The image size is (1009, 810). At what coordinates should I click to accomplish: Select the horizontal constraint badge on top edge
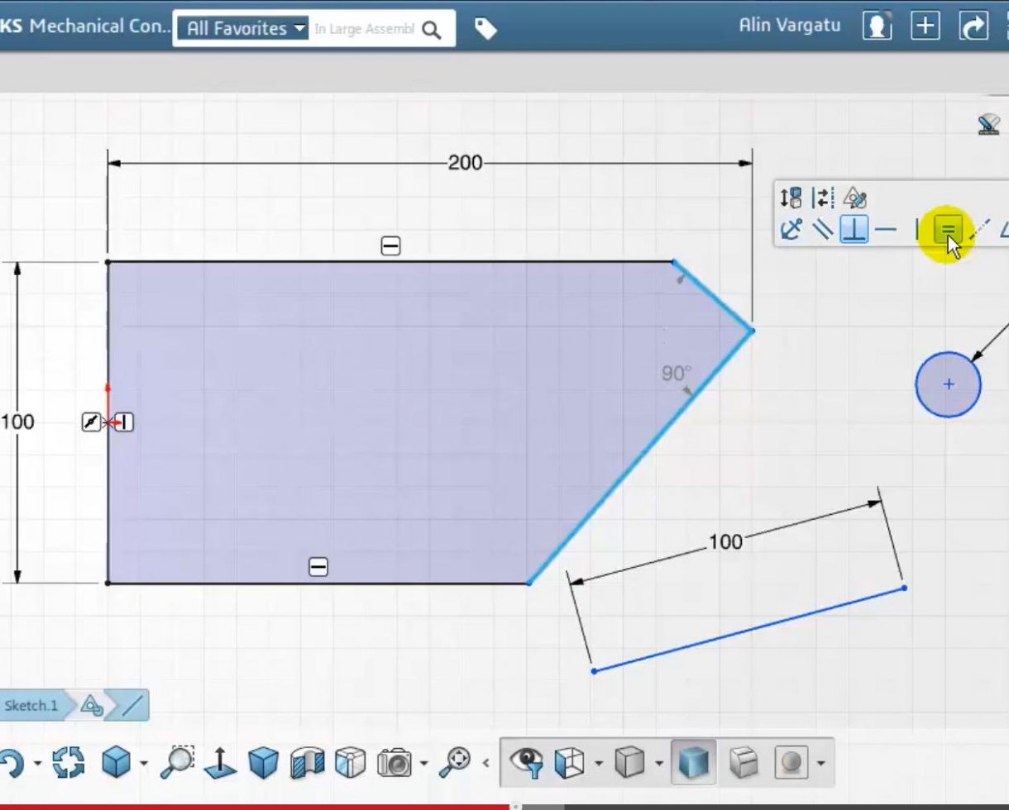(390, 245)
